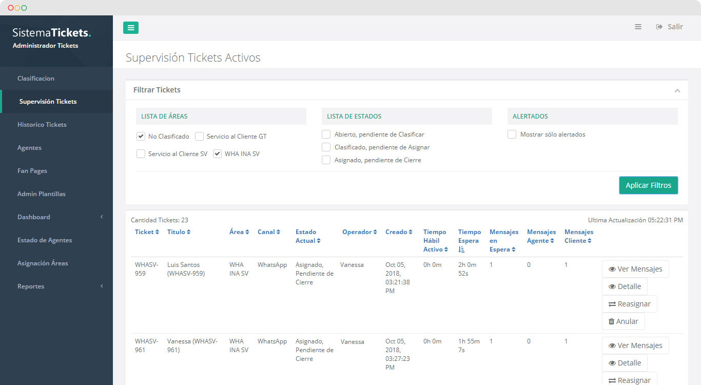This screenshot has height=385, width=701.
Task: Collapse the Filtrar Tickets panel chevron
Action: pyautogui.click(x=677, y=90)
